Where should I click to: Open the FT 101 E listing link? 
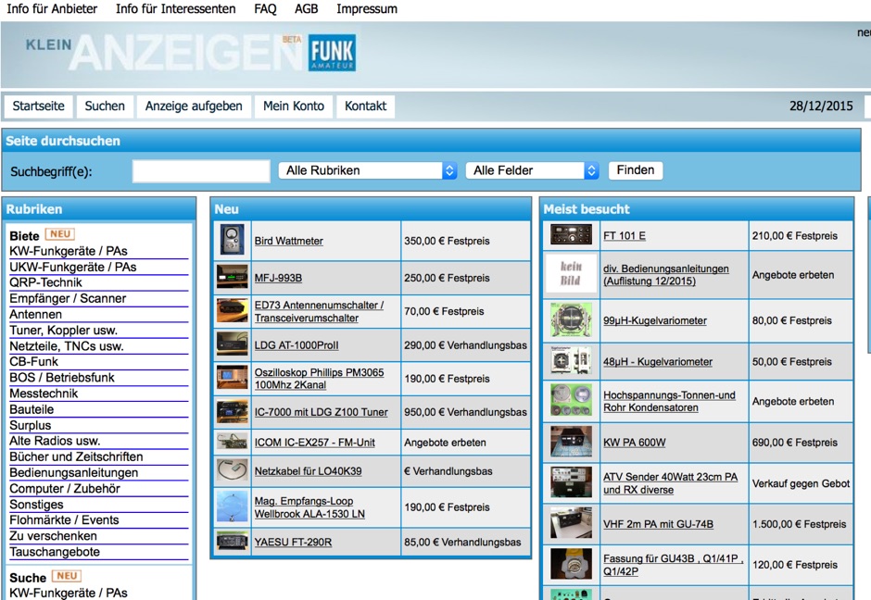tap(625, 236)
